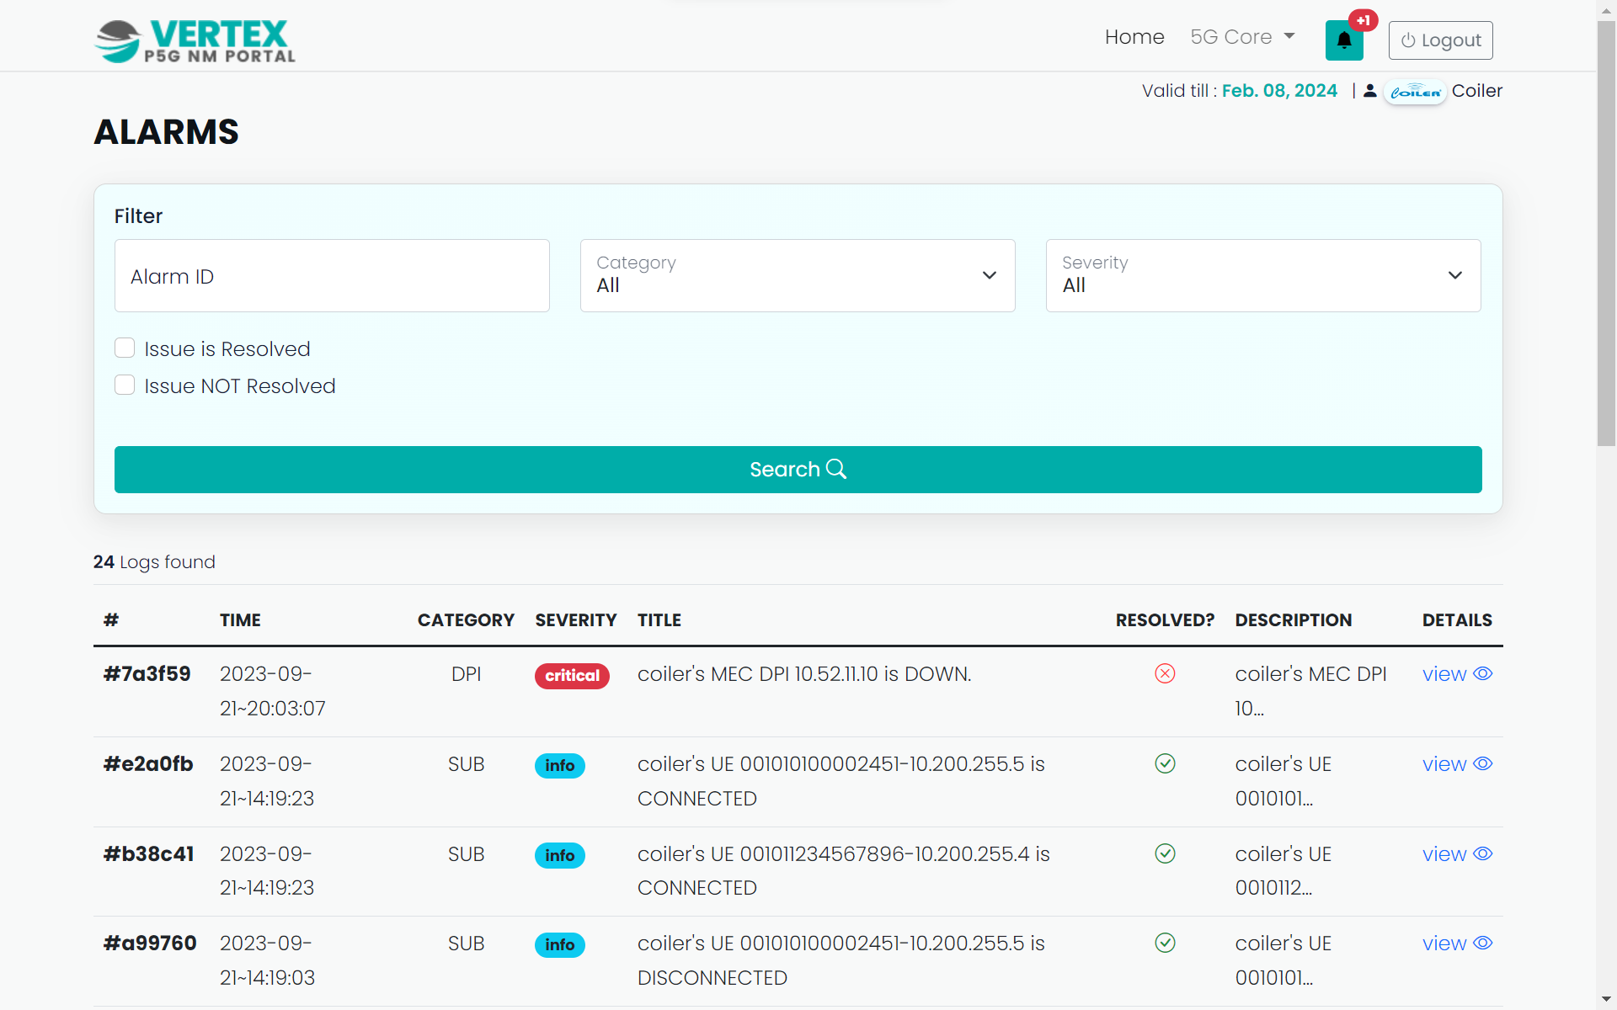Expand the 5G Core menu
The height and width of the screenshot is (1010, 1617).
[x=1241, y=37]
